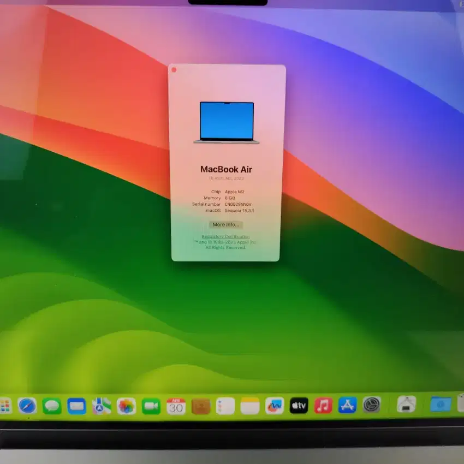The image size is (464, 464).
Task: Start FaceTime from the Dock
Action: (151, 406)
